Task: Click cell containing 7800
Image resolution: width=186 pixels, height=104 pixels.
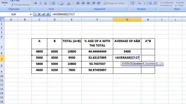Action: click(x=72, y=70)
